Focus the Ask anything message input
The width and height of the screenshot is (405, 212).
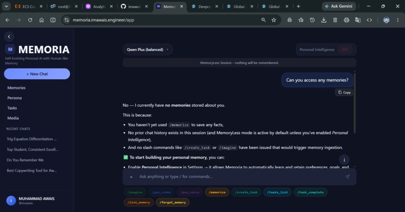[239, 177]
